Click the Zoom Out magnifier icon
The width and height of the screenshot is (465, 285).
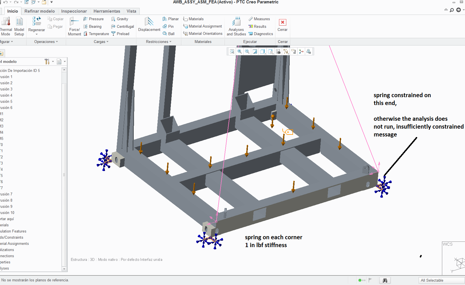click(x=247, y=51)
